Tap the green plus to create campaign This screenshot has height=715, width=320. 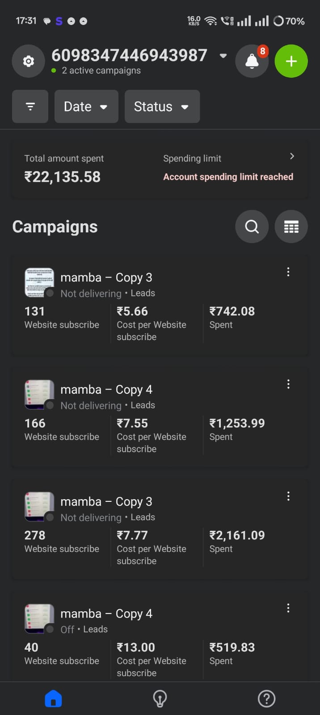pos(291,61)
